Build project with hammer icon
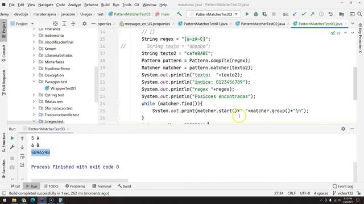364x204 pixels. pos(179,14)
